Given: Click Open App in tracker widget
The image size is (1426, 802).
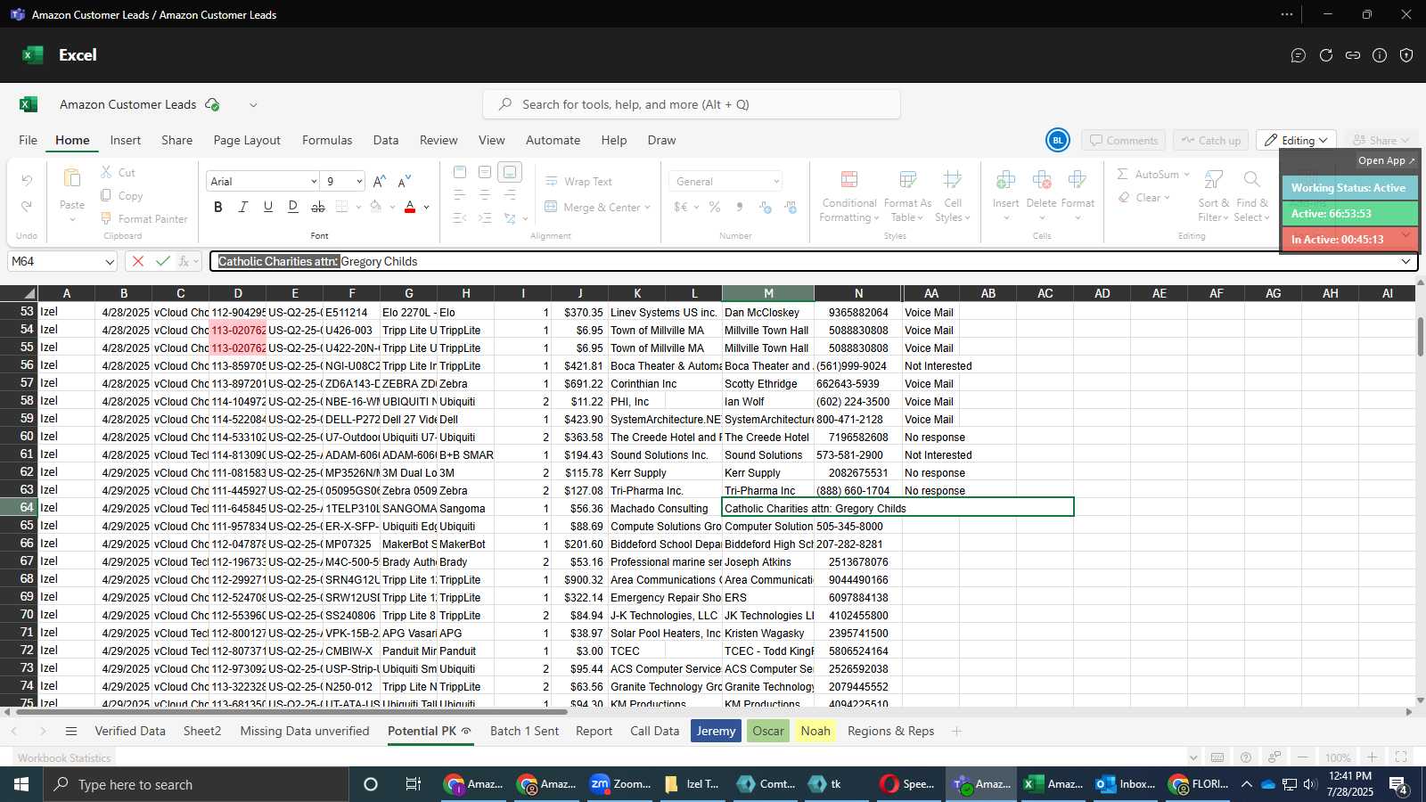Looking at the screenshot, I should (x=1386, y=160).
